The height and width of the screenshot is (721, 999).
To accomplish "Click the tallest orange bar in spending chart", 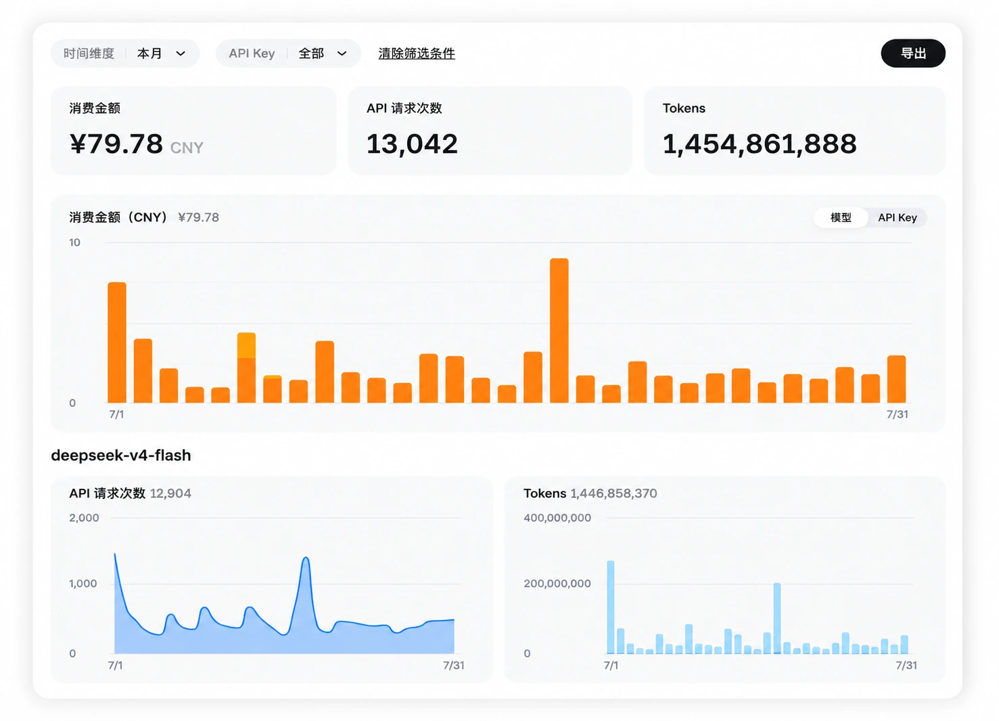I will 559,330.
